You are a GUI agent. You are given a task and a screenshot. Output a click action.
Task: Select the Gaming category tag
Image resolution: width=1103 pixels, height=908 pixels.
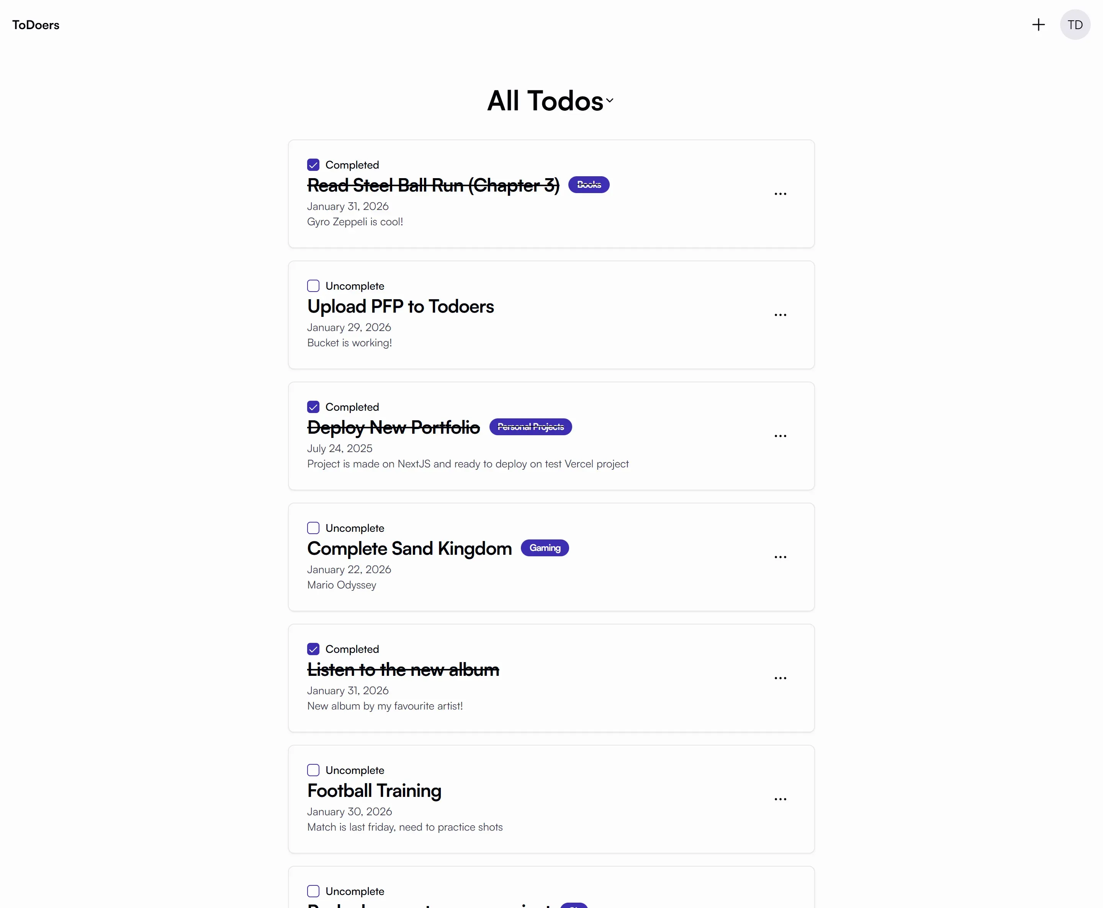(545, 548)
